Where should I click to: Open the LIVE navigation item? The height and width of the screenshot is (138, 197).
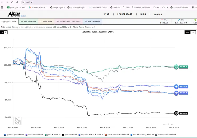point(106,14)
